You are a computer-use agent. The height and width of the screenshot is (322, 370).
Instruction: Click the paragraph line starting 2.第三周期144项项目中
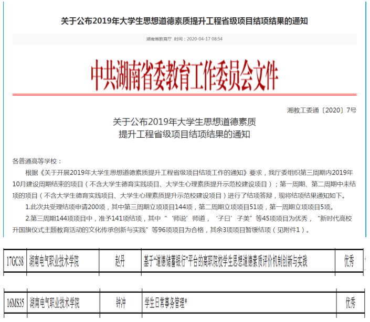click(x=189, y=218)
